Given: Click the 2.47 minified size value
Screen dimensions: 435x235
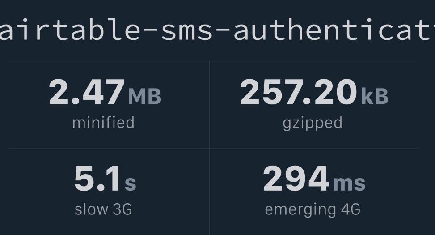Looking at the screenshot, I should pos(87,93).
